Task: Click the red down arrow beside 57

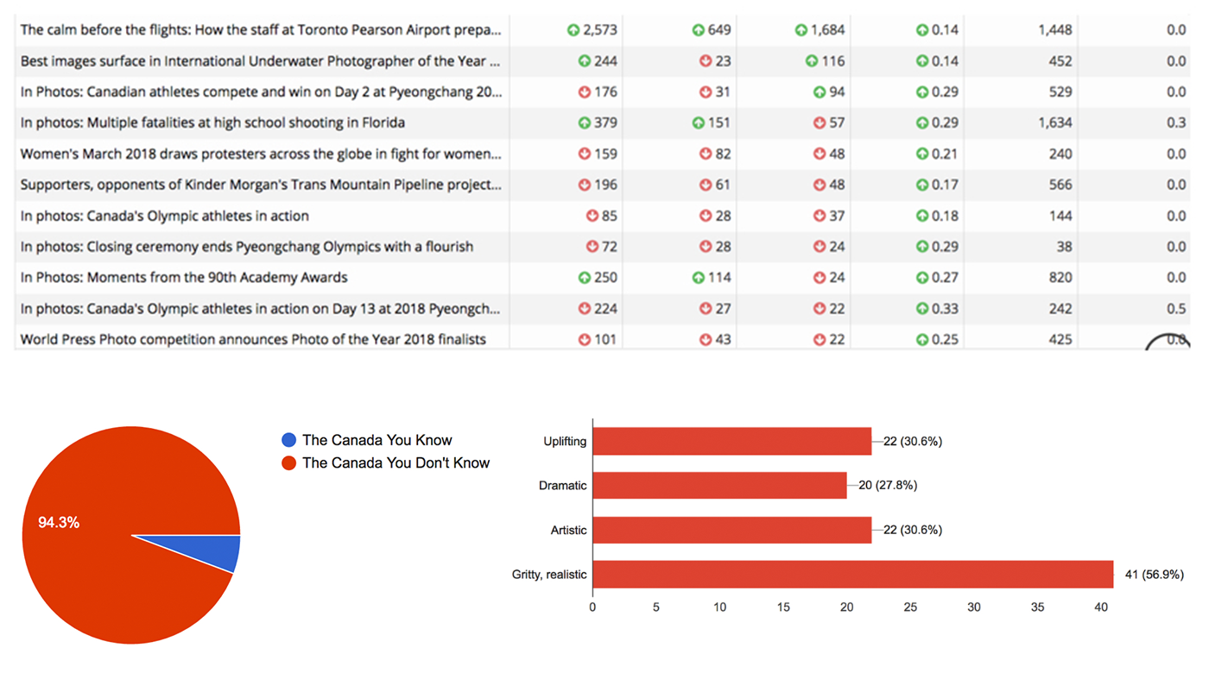Action: click(820, 123)
